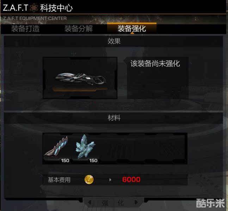Click the 效果 section header

114,41
